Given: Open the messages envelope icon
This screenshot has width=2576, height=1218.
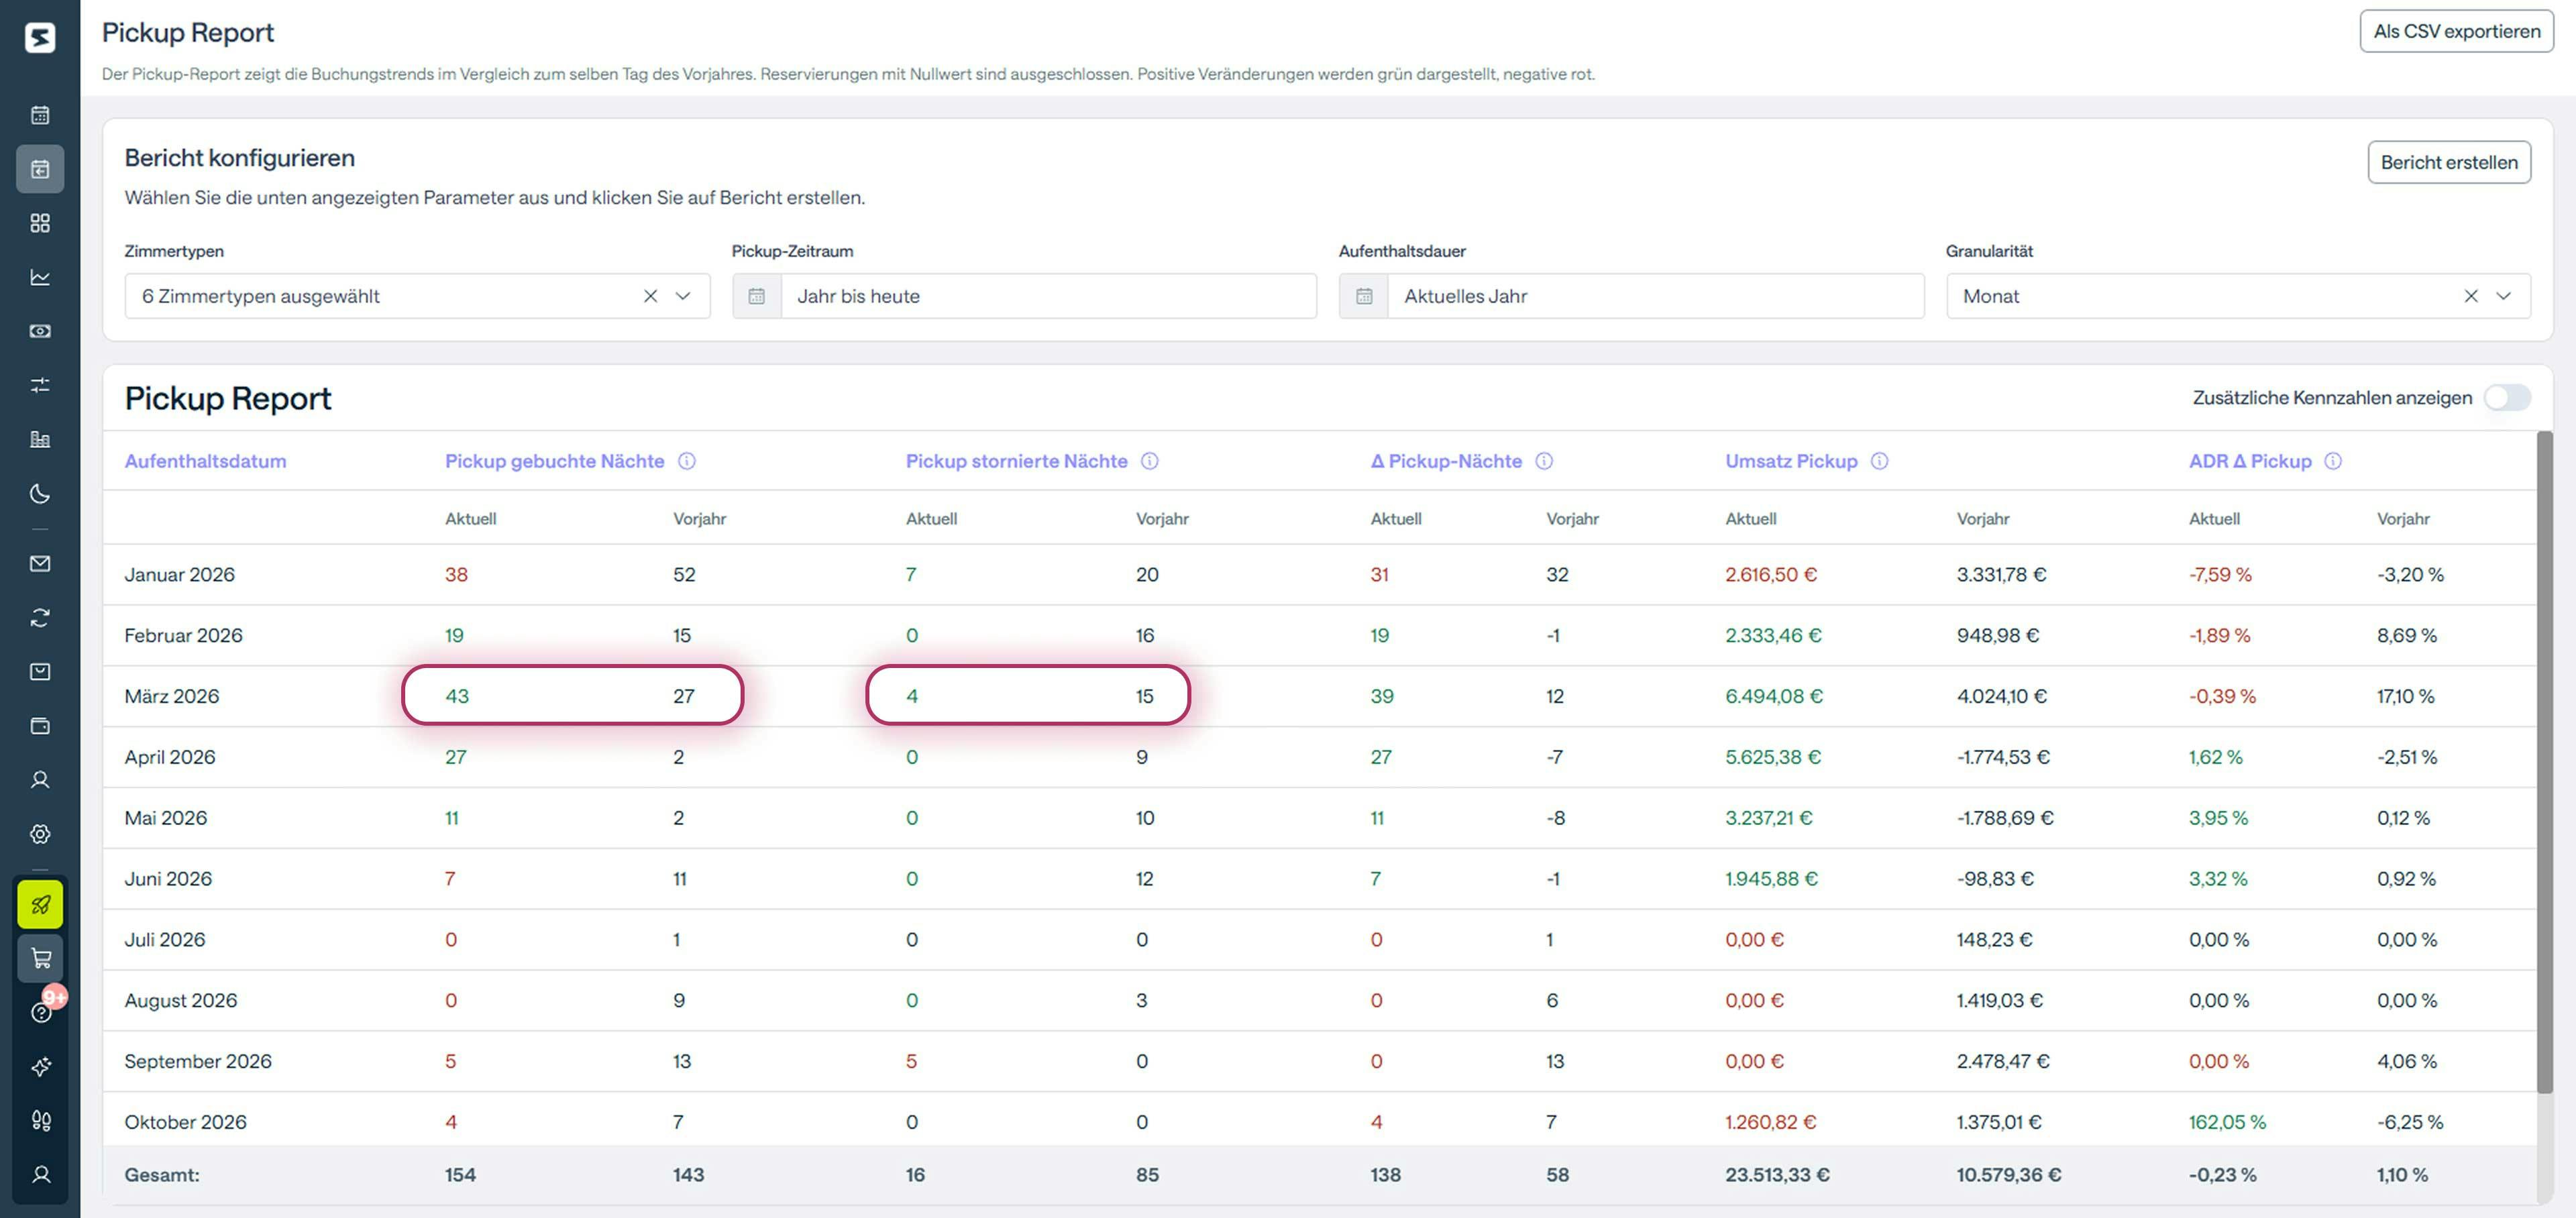Looking at the screenshot, I should pyautogui.click(x=40, y=563).
